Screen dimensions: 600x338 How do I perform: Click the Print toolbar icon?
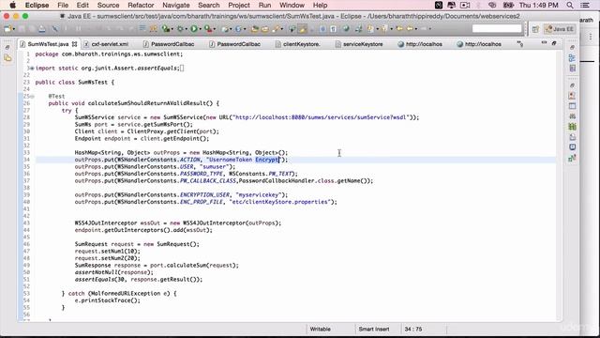pyautogui.click(x=41, y=29)
